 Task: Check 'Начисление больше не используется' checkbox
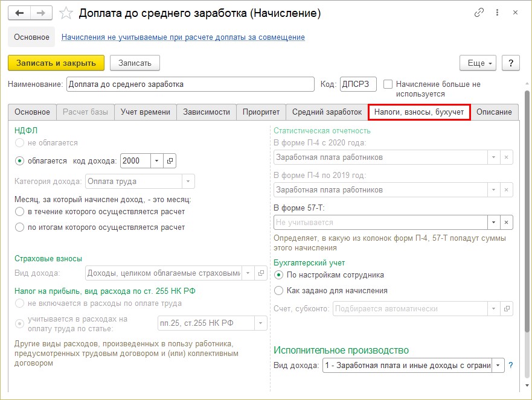tap(388, 84)
